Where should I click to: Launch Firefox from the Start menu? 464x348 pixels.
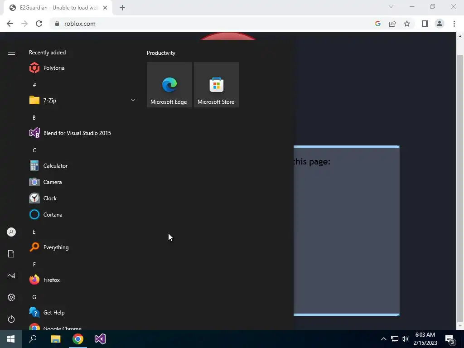pyautogui.click(x=82, y=280)
